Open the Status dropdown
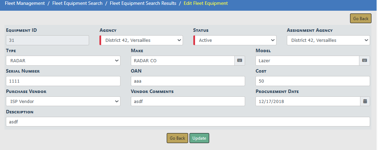 click(235, 40)
